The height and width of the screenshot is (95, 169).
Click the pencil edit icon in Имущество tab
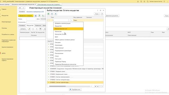(29, 29)
